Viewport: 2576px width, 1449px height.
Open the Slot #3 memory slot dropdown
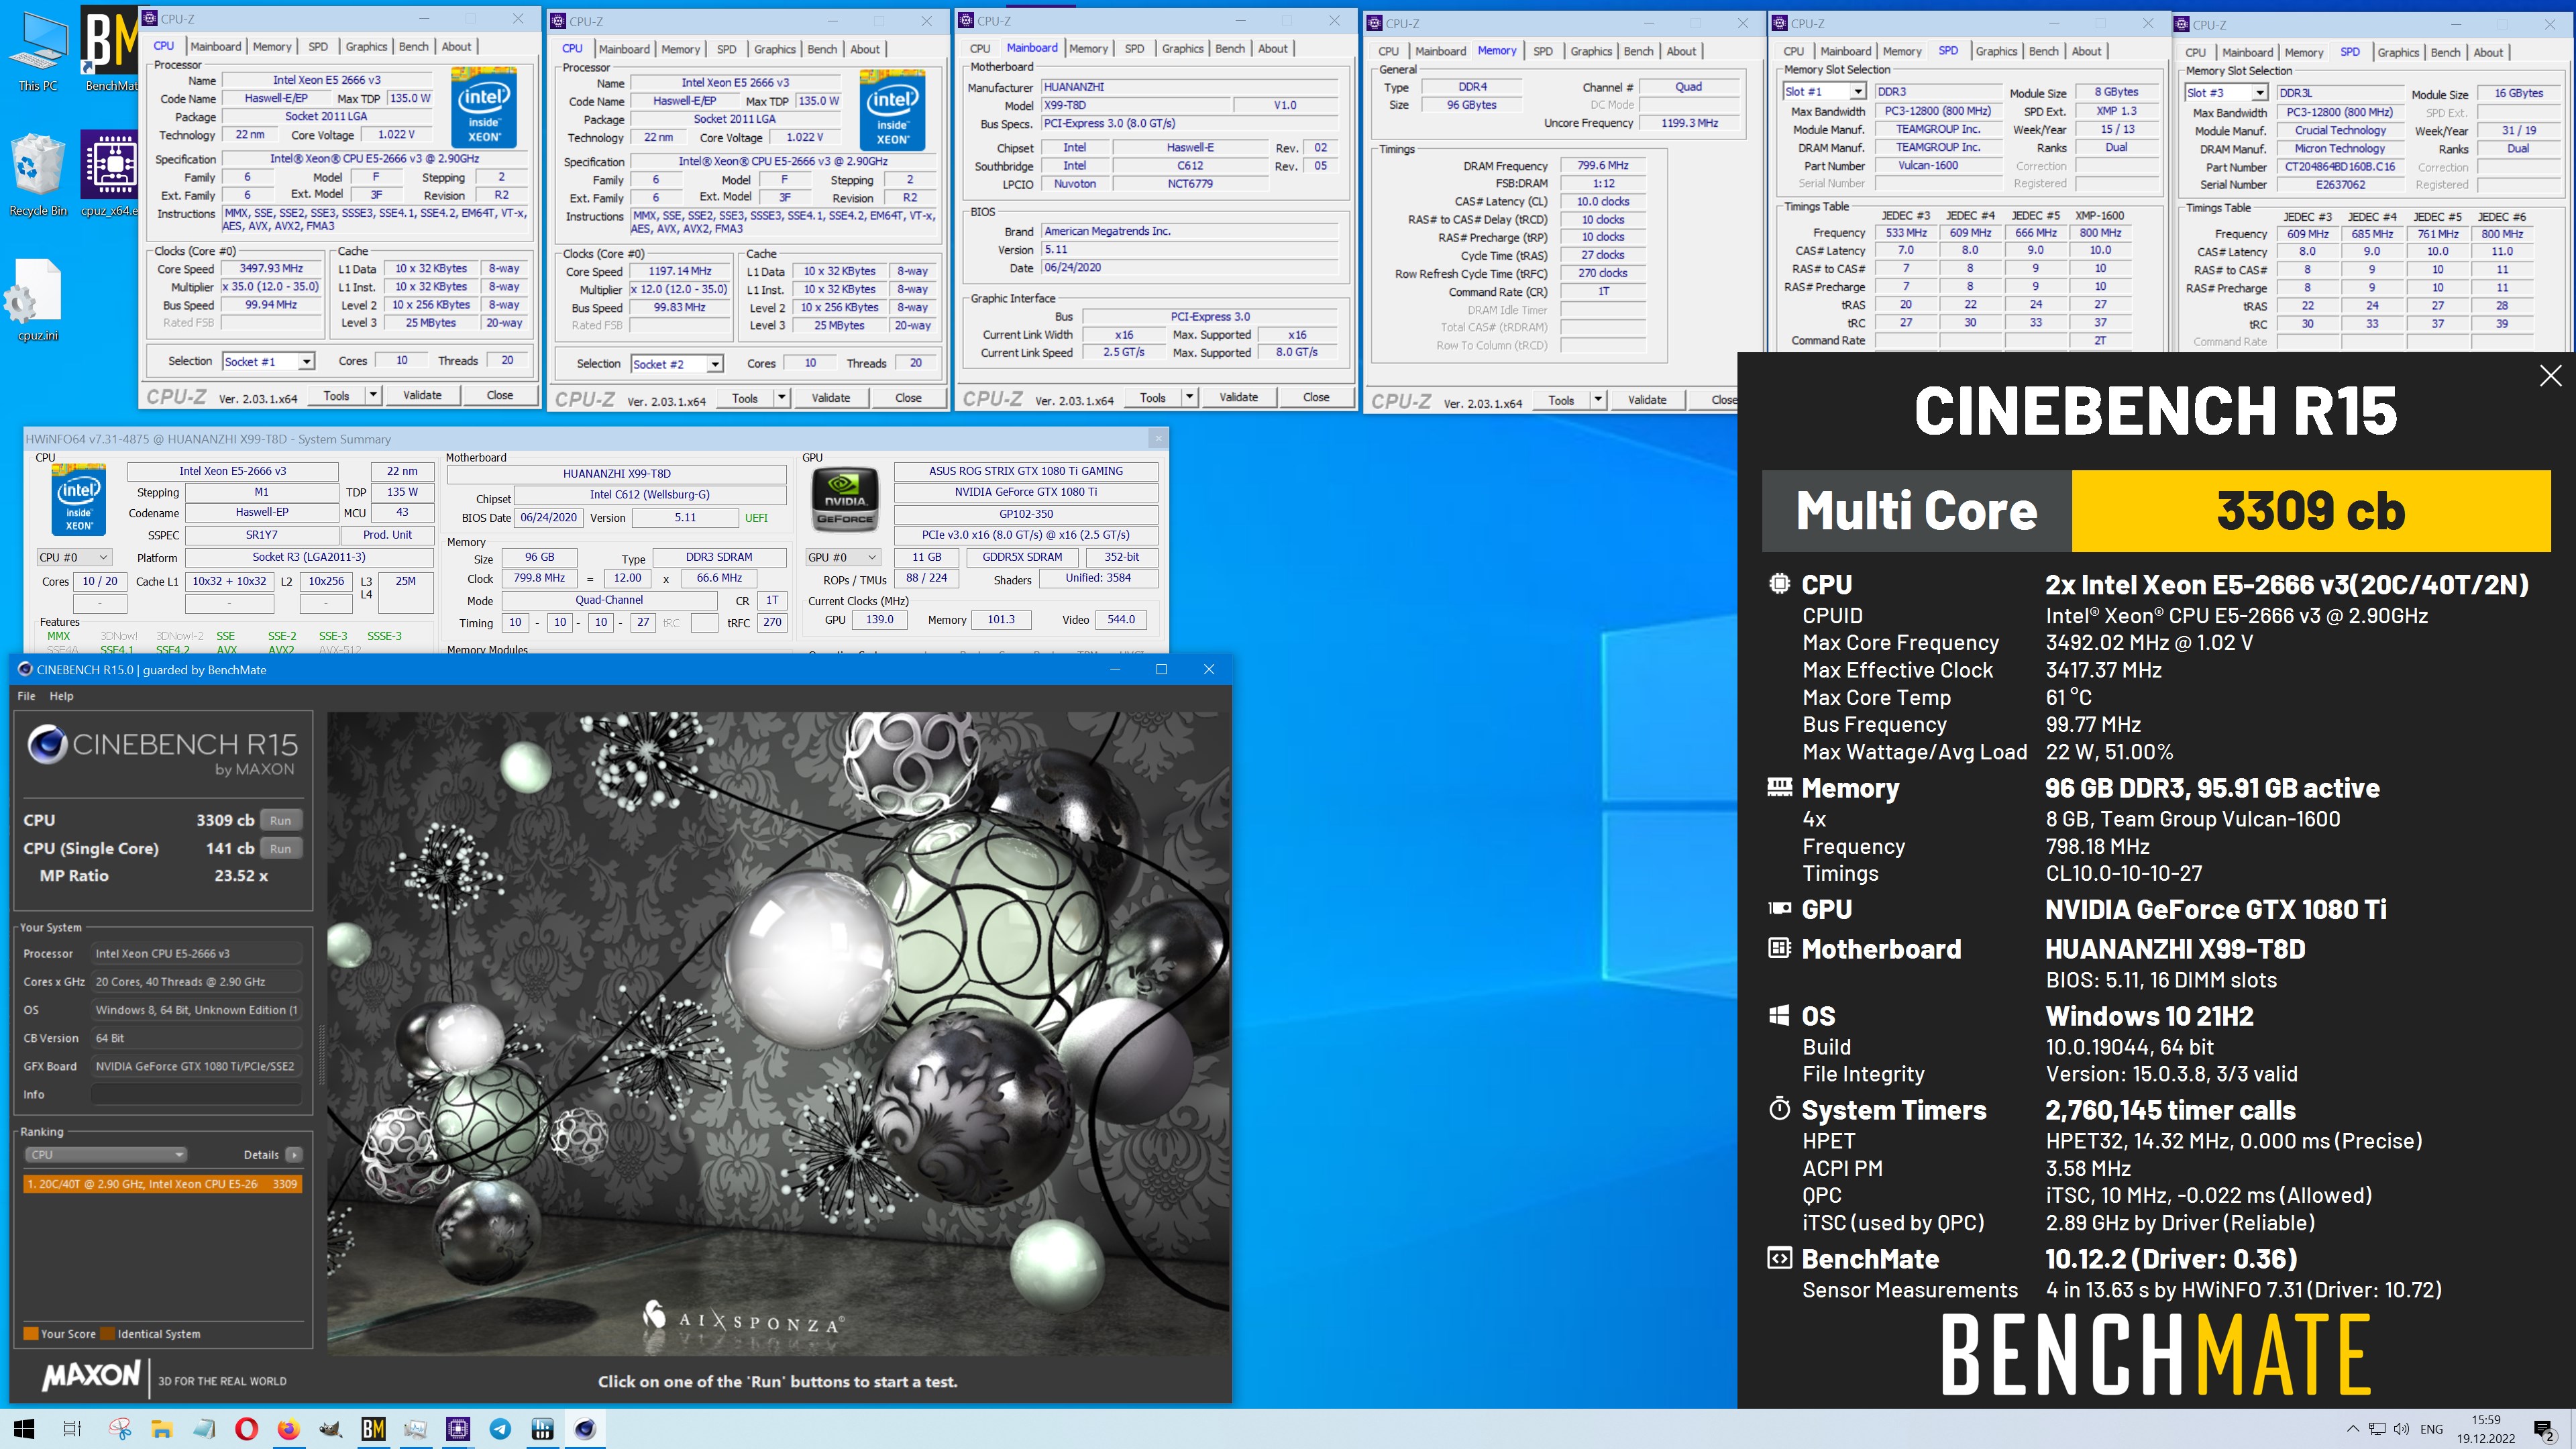coord(2226,93)
